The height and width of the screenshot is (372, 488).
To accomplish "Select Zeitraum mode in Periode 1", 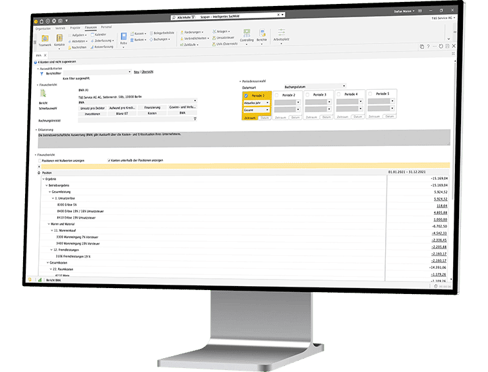I will [250, 118].
